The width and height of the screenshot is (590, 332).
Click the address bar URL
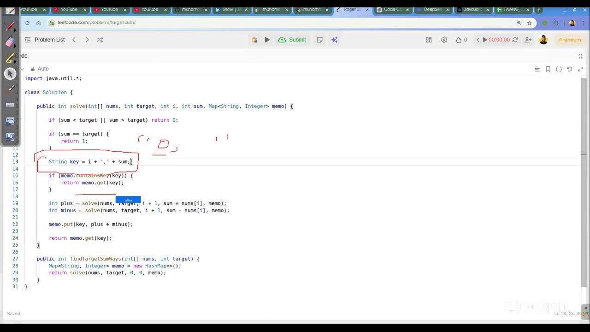coord(96,23)
